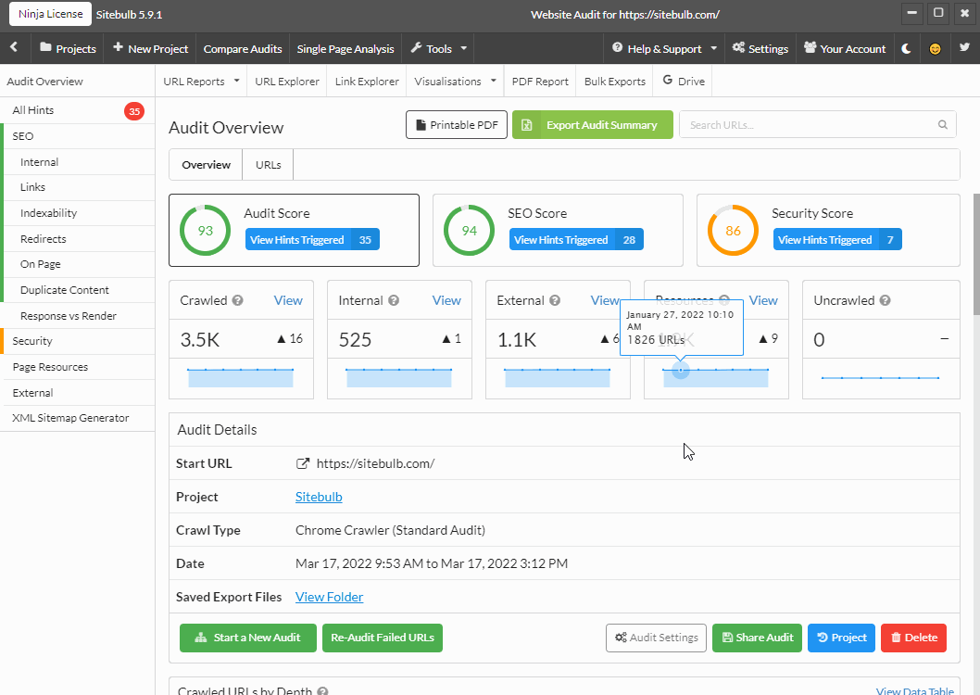Click the back arrow icon
980x695 pixels.
tap(14, 48)
